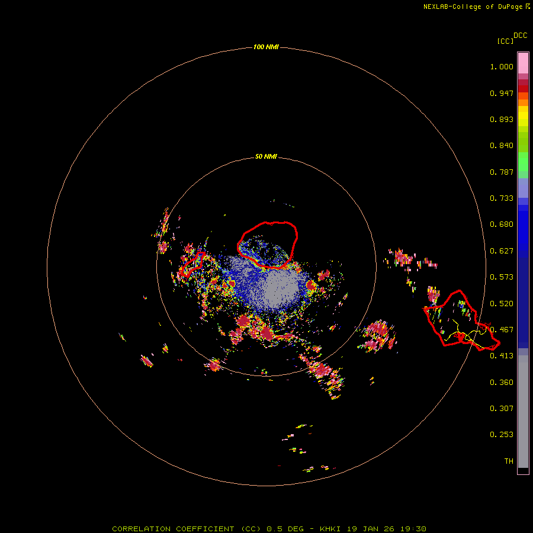Click the NEXLAB-College of DuPage credit text
533x533 pixels.
point(473,7)
